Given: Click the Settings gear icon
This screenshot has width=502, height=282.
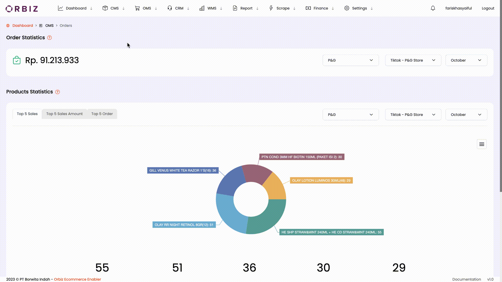Looking at the screenshot, I should coord(347,8).
